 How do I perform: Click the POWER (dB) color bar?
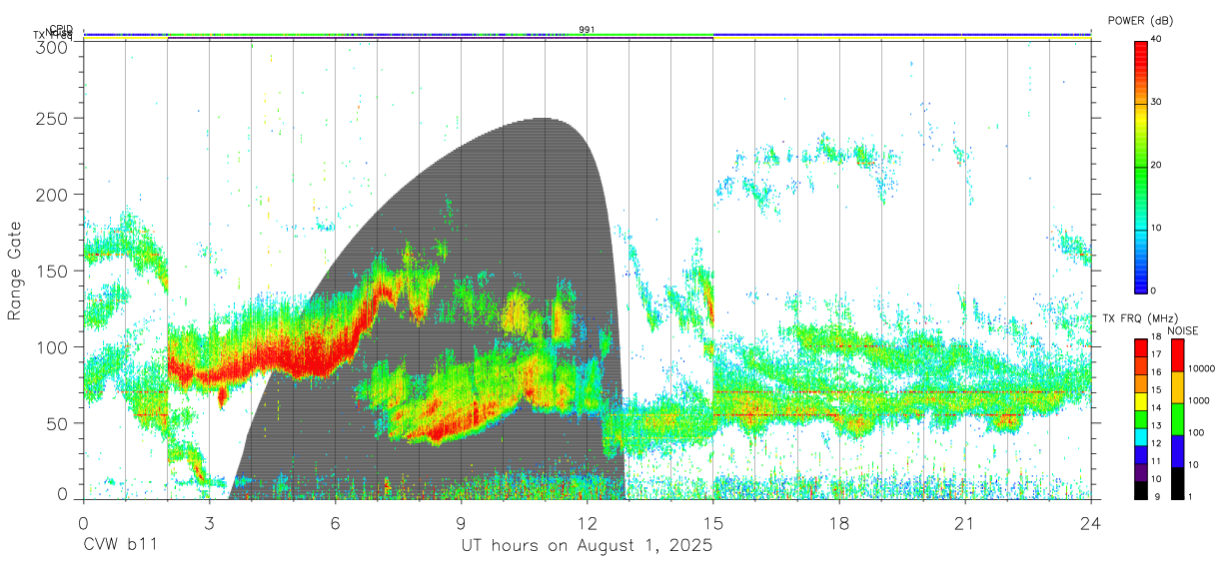(x=1140, y=166)
